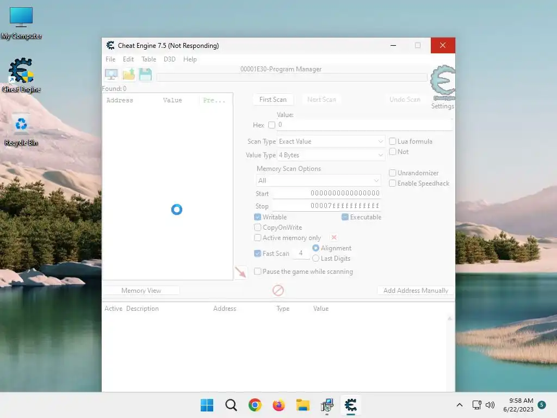Screen dimensions: 557x418
Task: Open clock and date in taskbar
Action: (518, 405)
